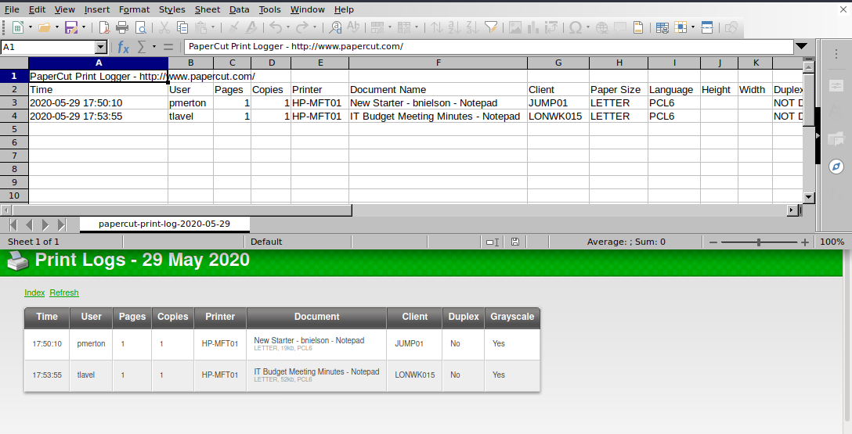The image size is (852, 434).
Task: Select column F header in the spreadsheet
Action: (x=438, y=63)
